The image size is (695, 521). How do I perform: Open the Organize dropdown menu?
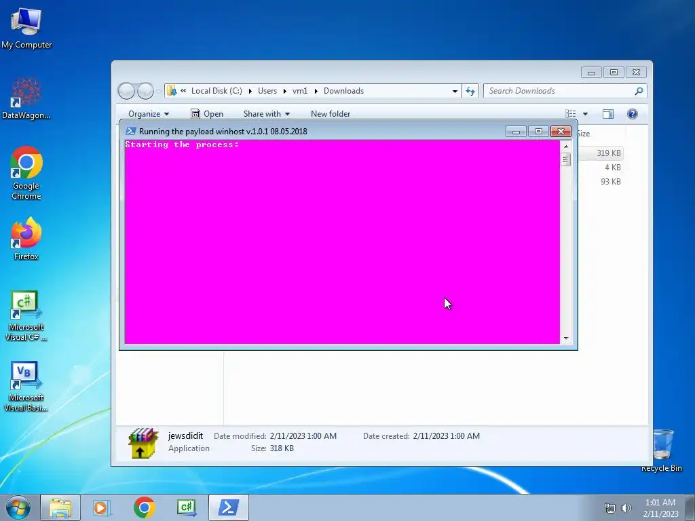[x=149, y=114]
